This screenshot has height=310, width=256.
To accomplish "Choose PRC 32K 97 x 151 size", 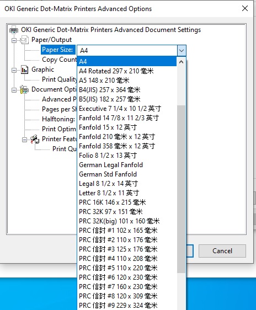I will coord(127,212).
